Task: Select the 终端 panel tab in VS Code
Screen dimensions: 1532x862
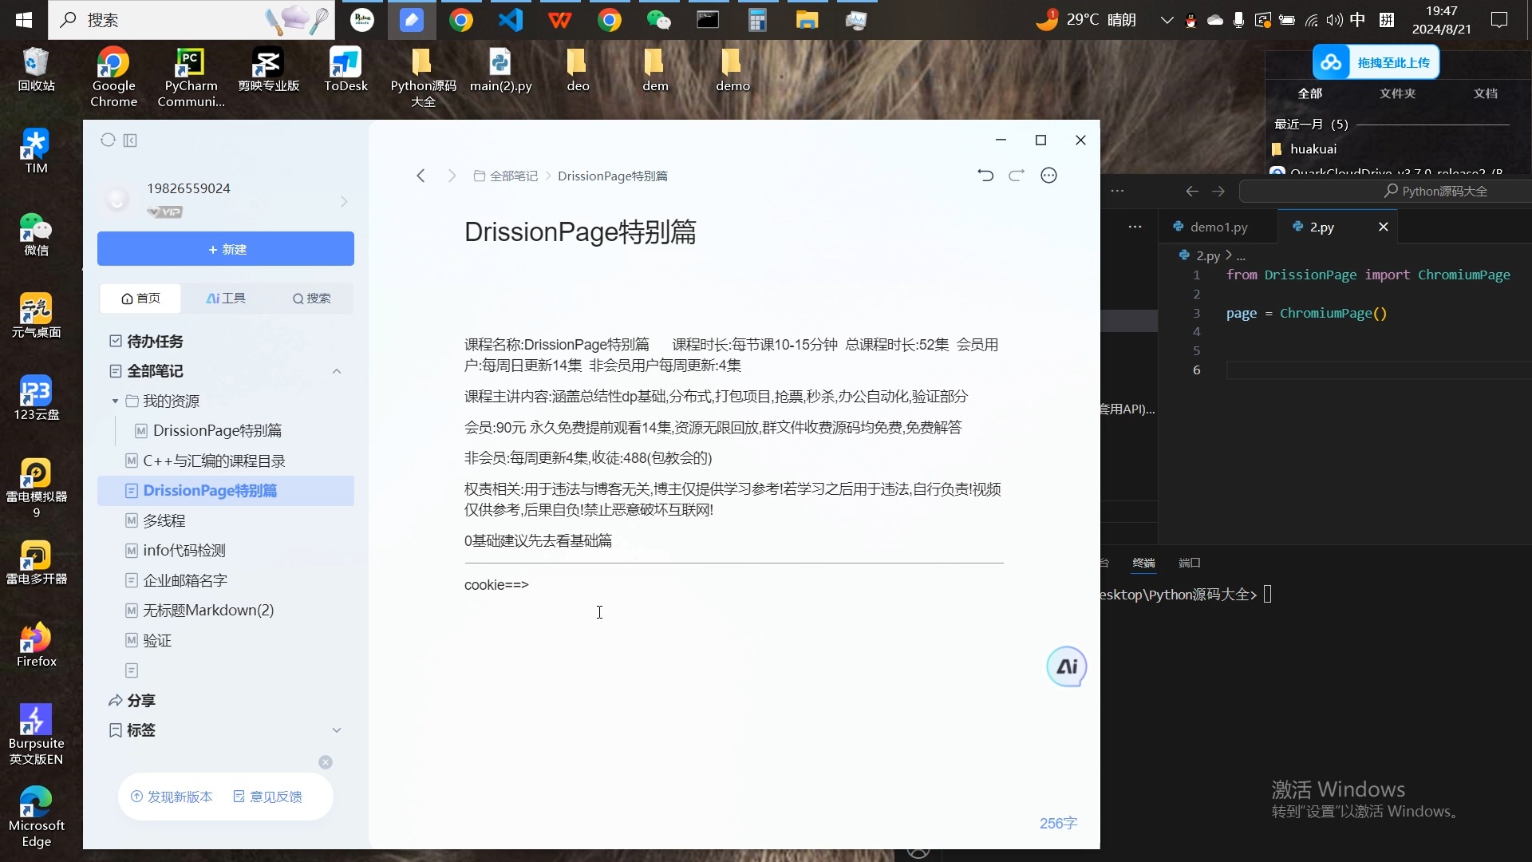Action: (1143, 563)
